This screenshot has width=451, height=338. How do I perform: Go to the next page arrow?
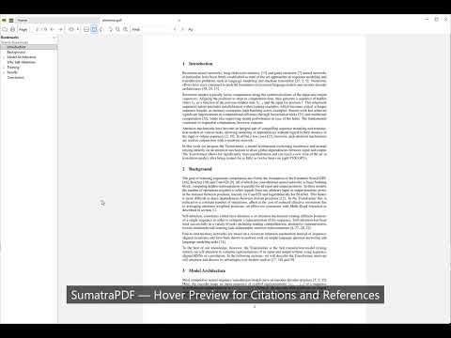[60, 29]
